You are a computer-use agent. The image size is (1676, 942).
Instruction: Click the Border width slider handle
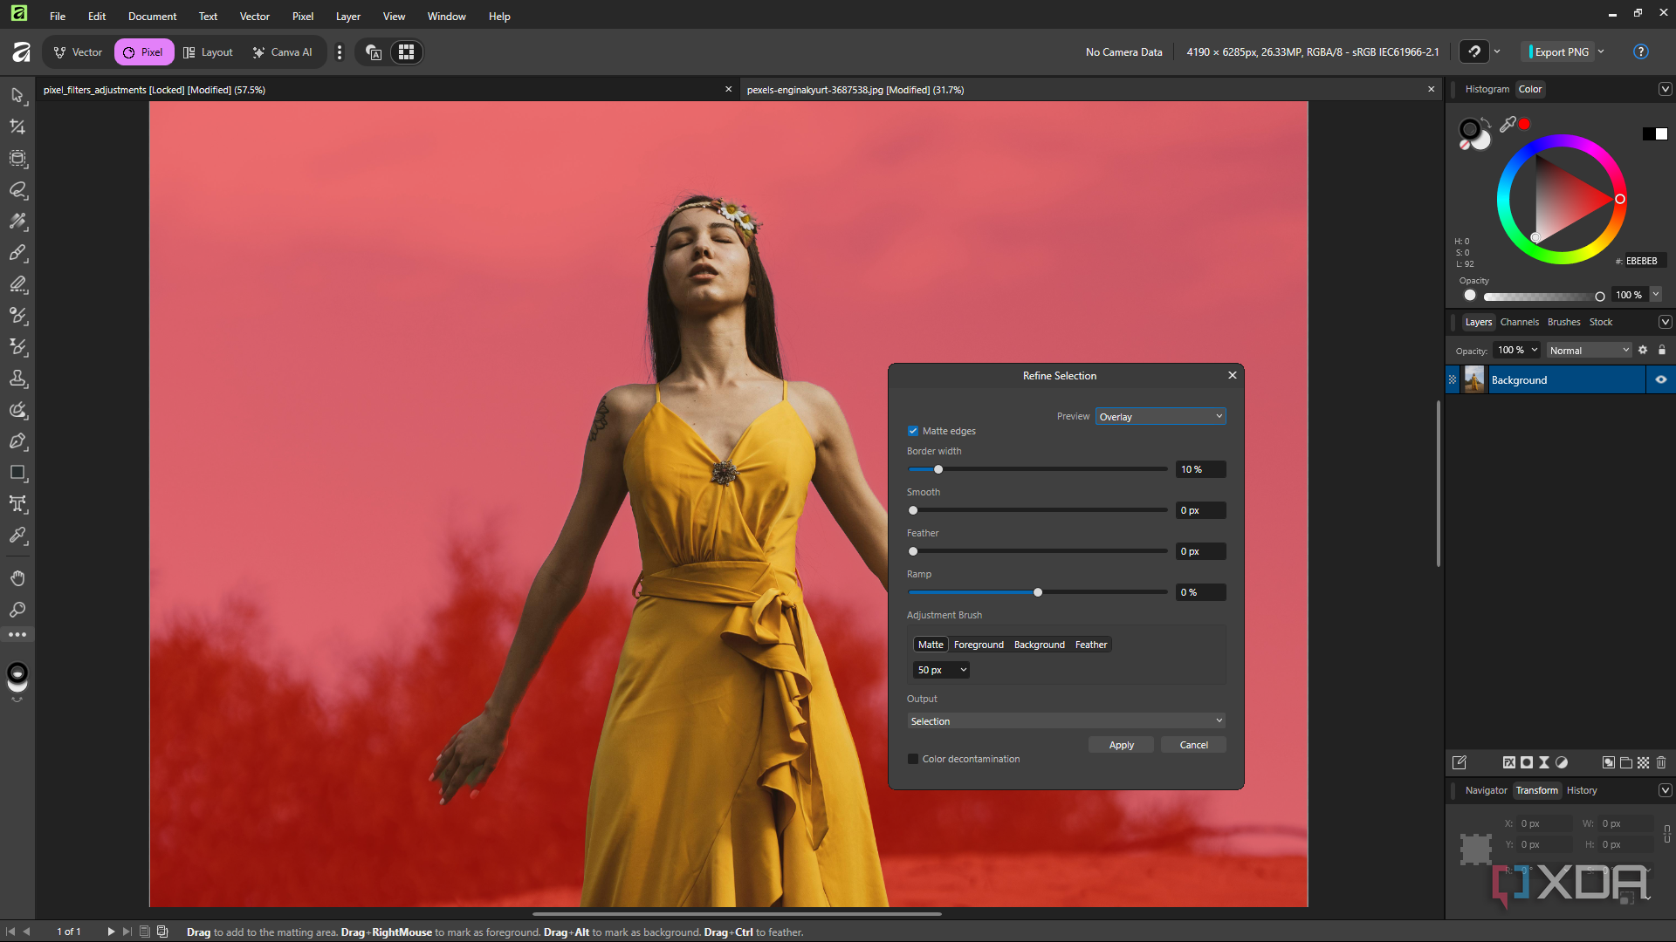(x=938, y=469)
